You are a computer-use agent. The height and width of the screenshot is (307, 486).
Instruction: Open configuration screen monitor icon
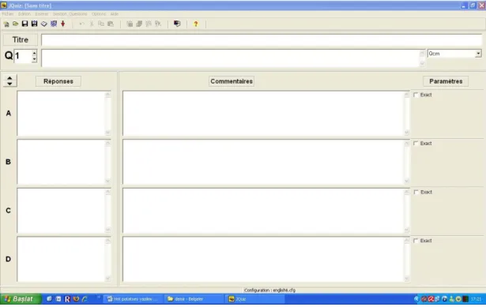pyautogui.click(x=177, y=24)
